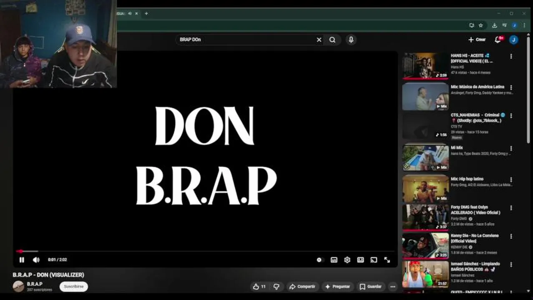Click the '0:01 / 2:02' time display
Screen dimensions: 533x300
[x=57, y=260]
